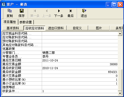The height and width of the screenshot is (97, 124).
Task: Click the 应交税金科目代码... label
Action: [17, 34]
